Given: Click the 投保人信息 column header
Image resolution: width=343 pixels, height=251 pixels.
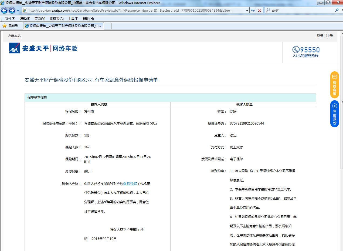Looking at the screenshot, I should (x=99, y=104).
